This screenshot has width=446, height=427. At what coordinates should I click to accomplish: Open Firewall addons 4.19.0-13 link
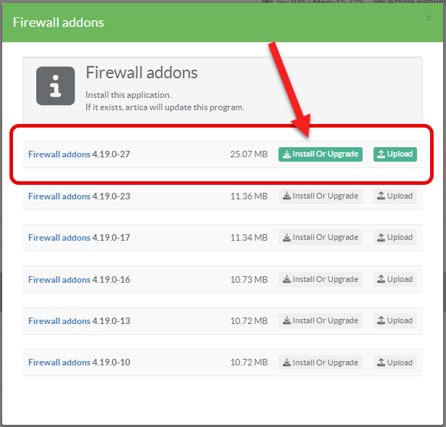tap(59, 320)
